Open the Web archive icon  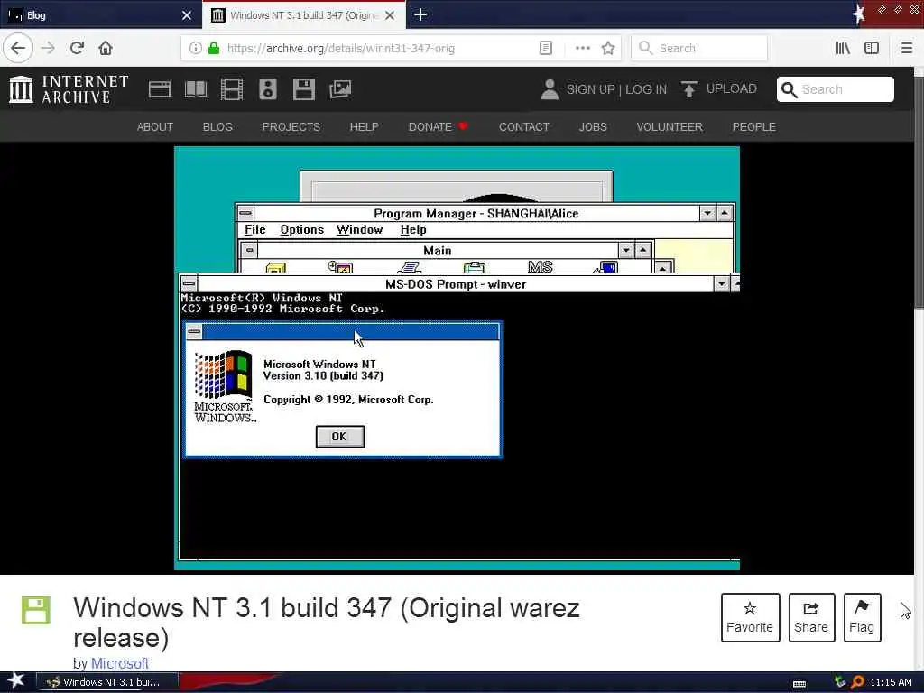coord(160,89)
